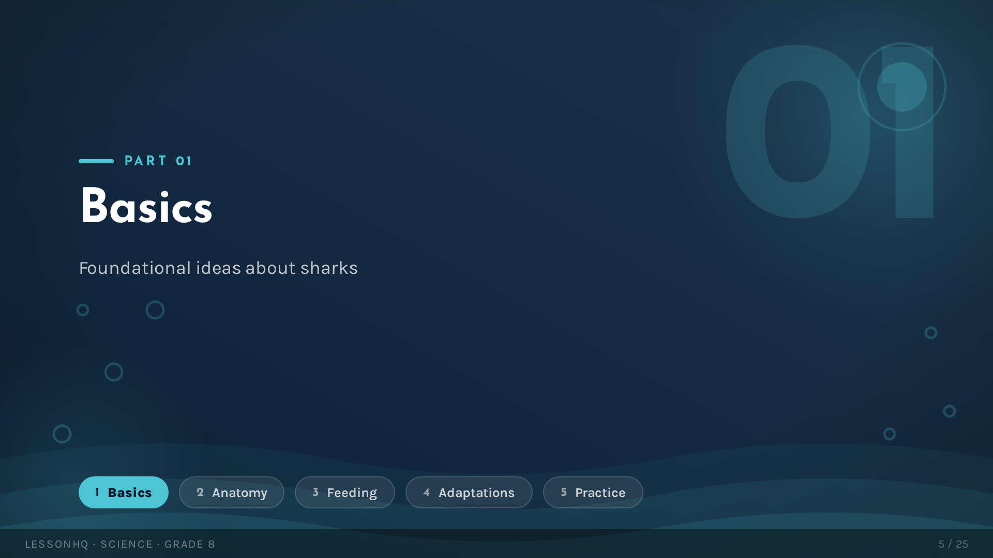Click the footer text 'LESSONHQ · SCIENCE · GRADE 8'
Screen dimensions: 993x558
120,544
